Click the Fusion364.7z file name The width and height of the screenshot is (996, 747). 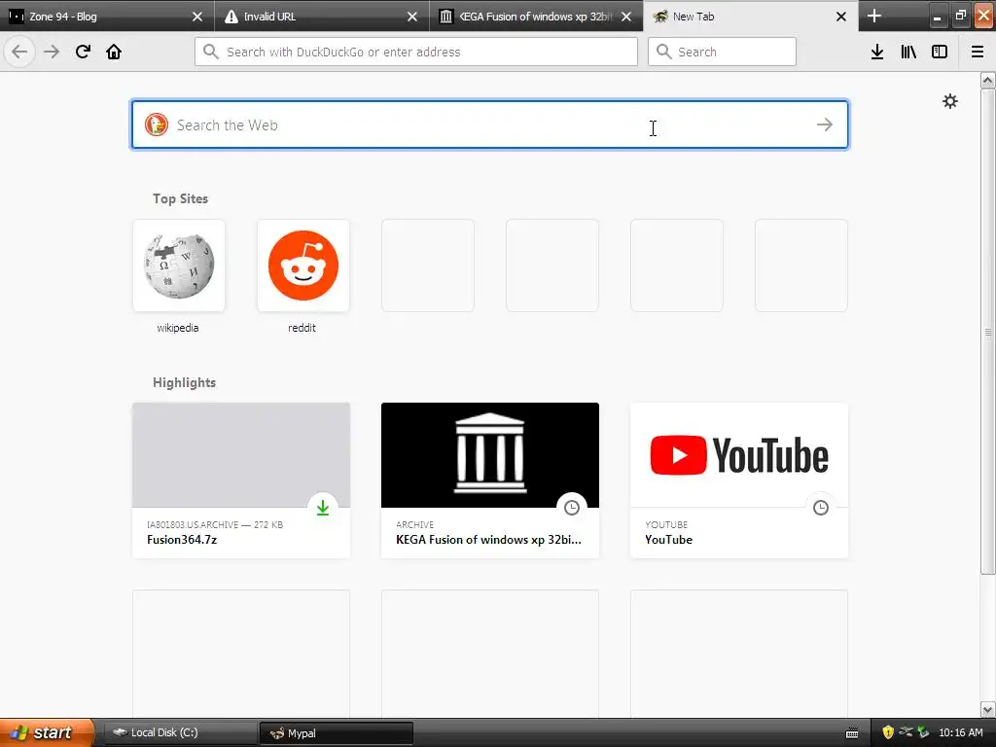click(182, 539)
